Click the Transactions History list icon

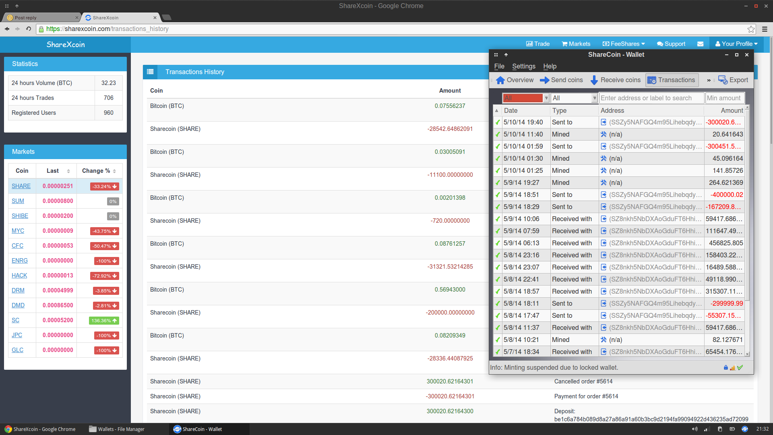point(150,72)
